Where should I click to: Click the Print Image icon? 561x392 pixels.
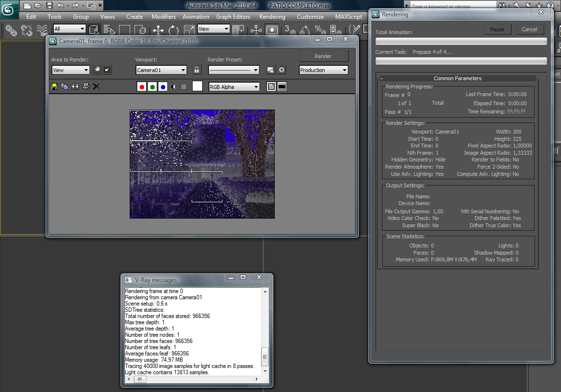pos(86,86)
